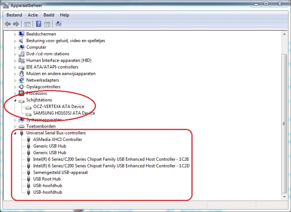Maximize the Apparaatbeheer window
The width and height of the screenshot is (291, 212).
pos(266,4)
